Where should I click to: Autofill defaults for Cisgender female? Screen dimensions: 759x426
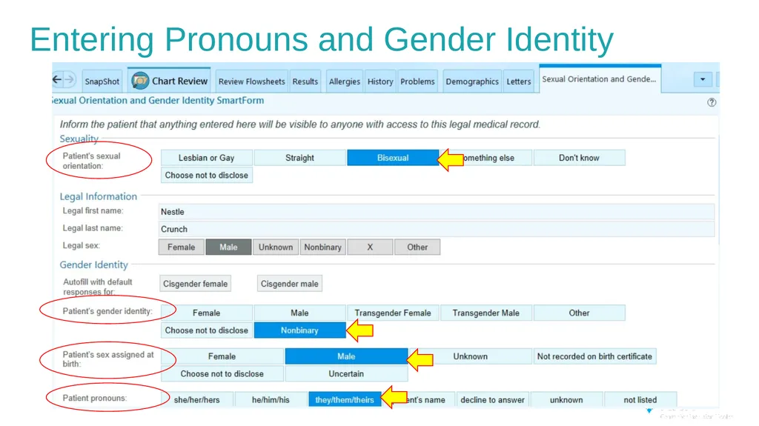[x=195, y=284]
